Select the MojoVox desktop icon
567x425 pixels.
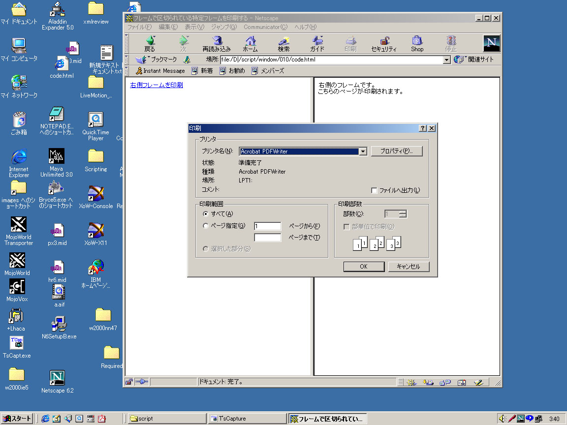coord(17,290)
